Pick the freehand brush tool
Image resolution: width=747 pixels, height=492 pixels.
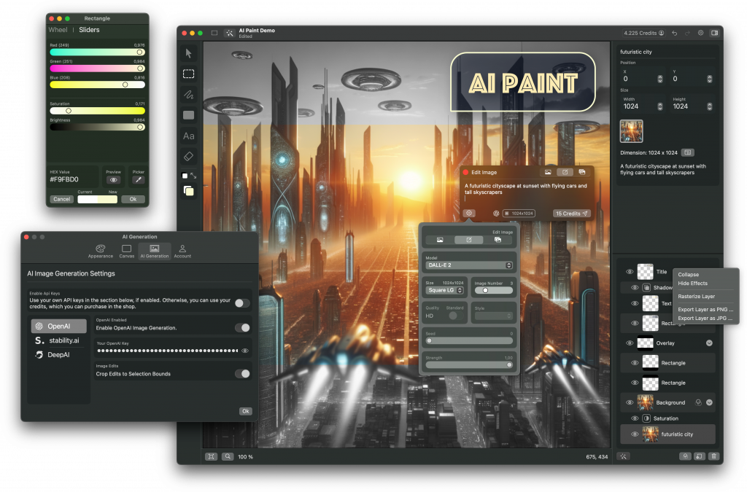[189, 94]
